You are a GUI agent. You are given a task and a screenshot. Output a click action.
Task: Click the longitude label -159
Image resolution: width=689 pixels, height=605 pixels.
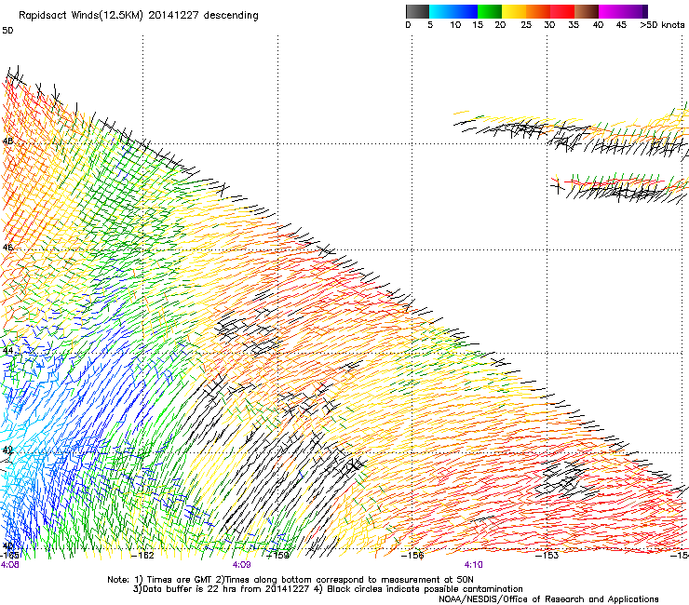tap(278, 555)
